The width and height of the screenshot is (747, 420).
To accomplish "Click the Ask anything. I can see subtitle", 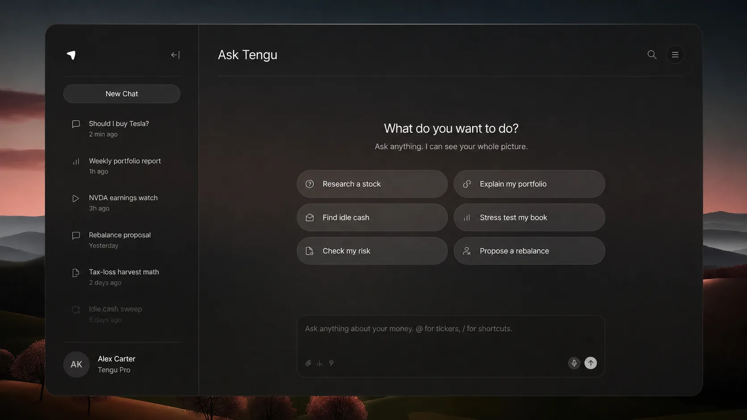I will tap(451, 146).
